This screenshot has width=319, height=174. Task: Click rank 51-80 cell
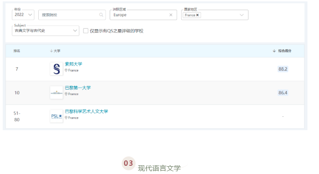17,116
